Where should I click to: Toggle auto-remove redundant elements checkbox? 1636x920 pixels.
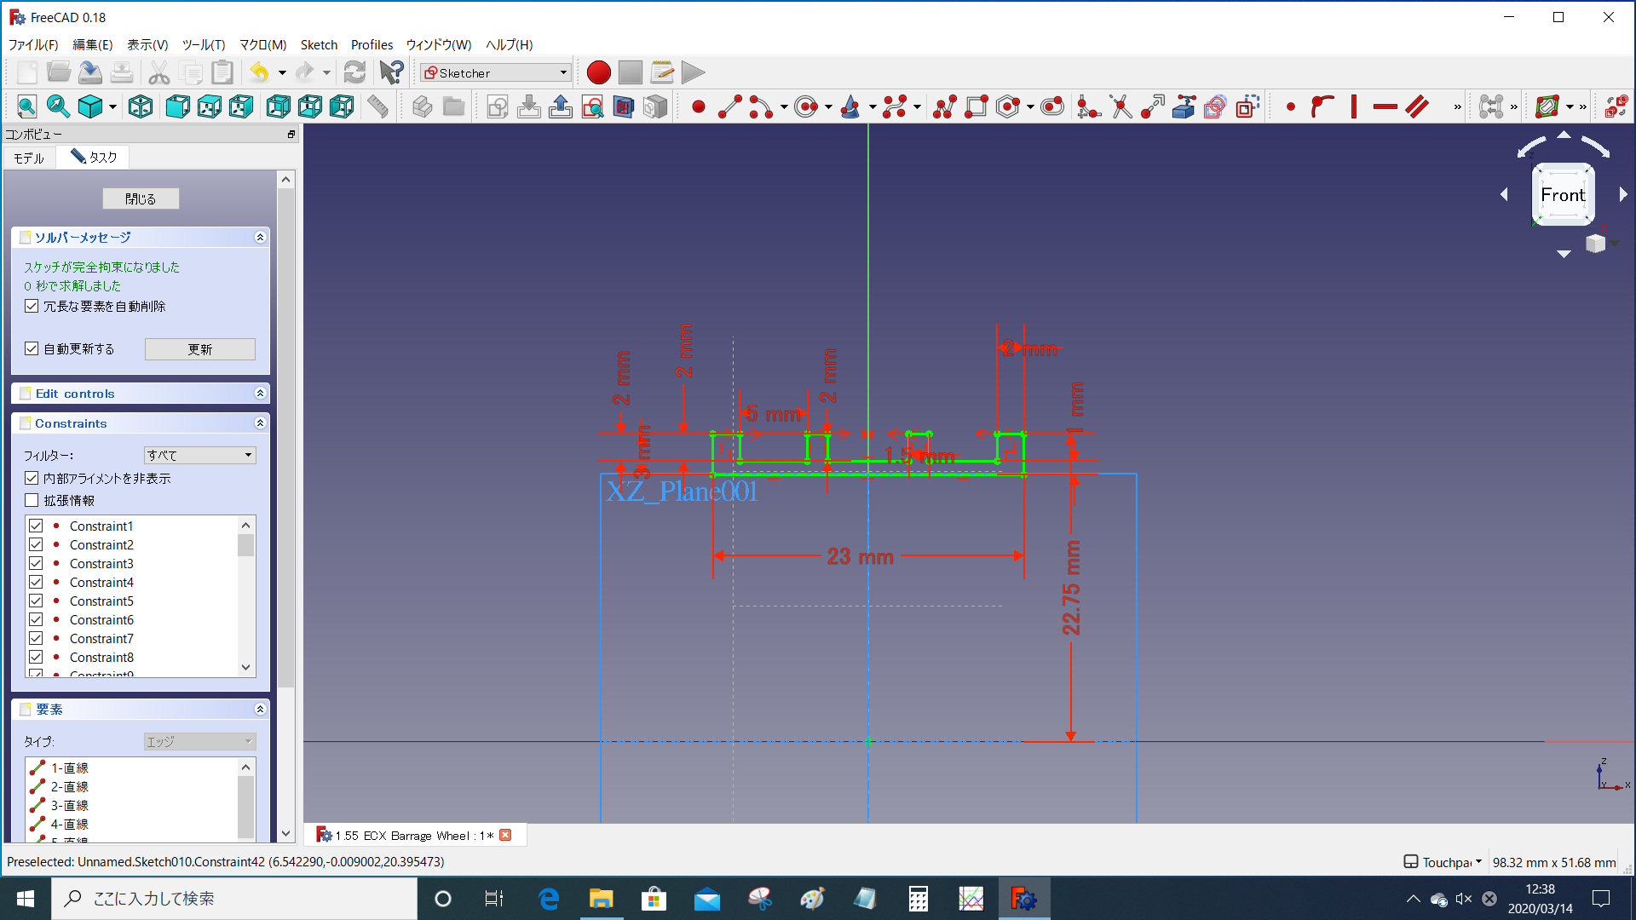click(32, 306)
